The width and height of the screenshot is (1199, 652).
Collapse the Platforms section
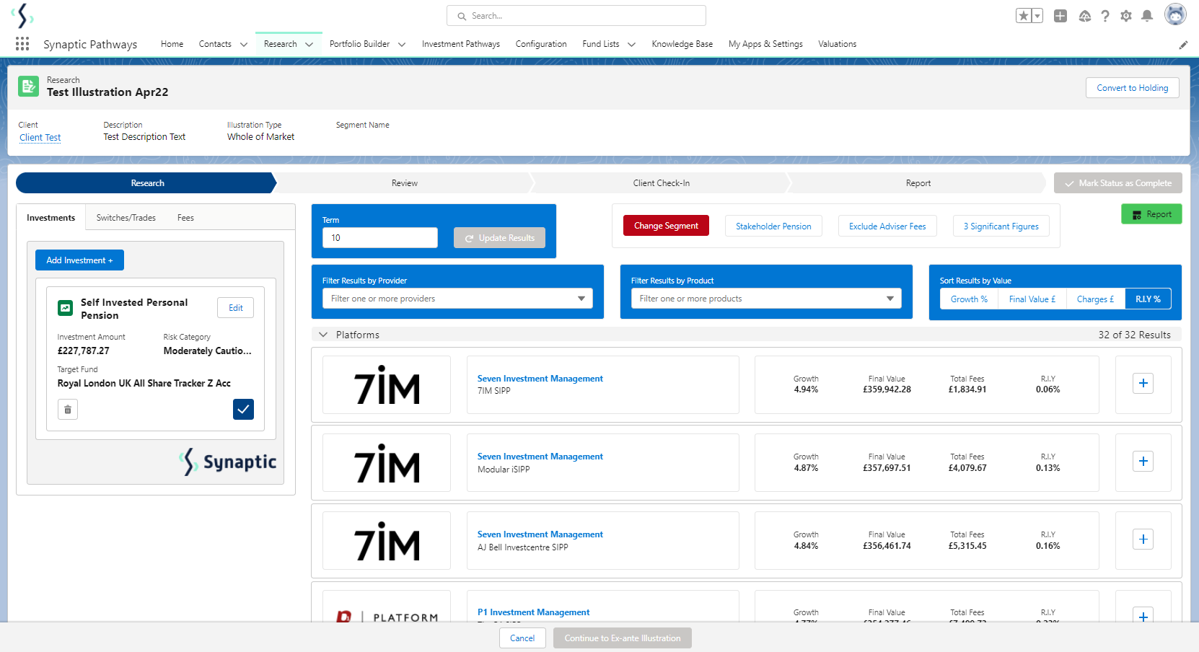coord(323,335)
